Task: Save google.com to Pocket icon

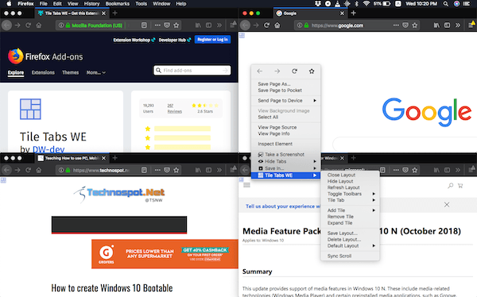Action: tap(405, 25)
